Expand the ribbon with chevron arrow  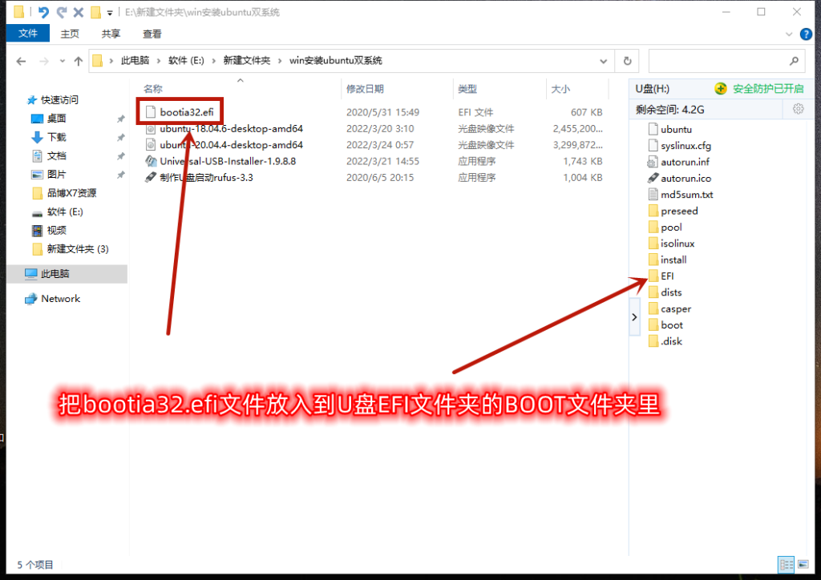click(x=791, y=34)
